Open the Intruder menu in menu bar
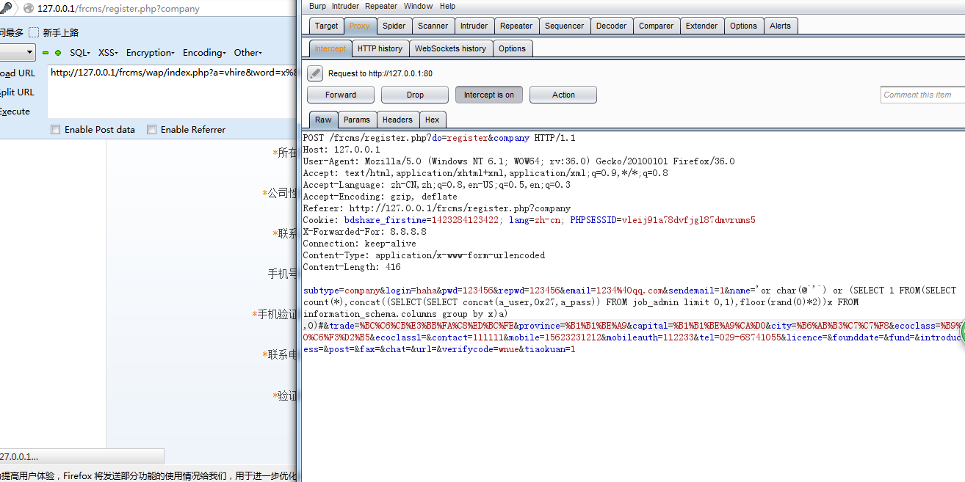Image resolution: width=965 pixels, height=482 pixels. tap(346, 6)
